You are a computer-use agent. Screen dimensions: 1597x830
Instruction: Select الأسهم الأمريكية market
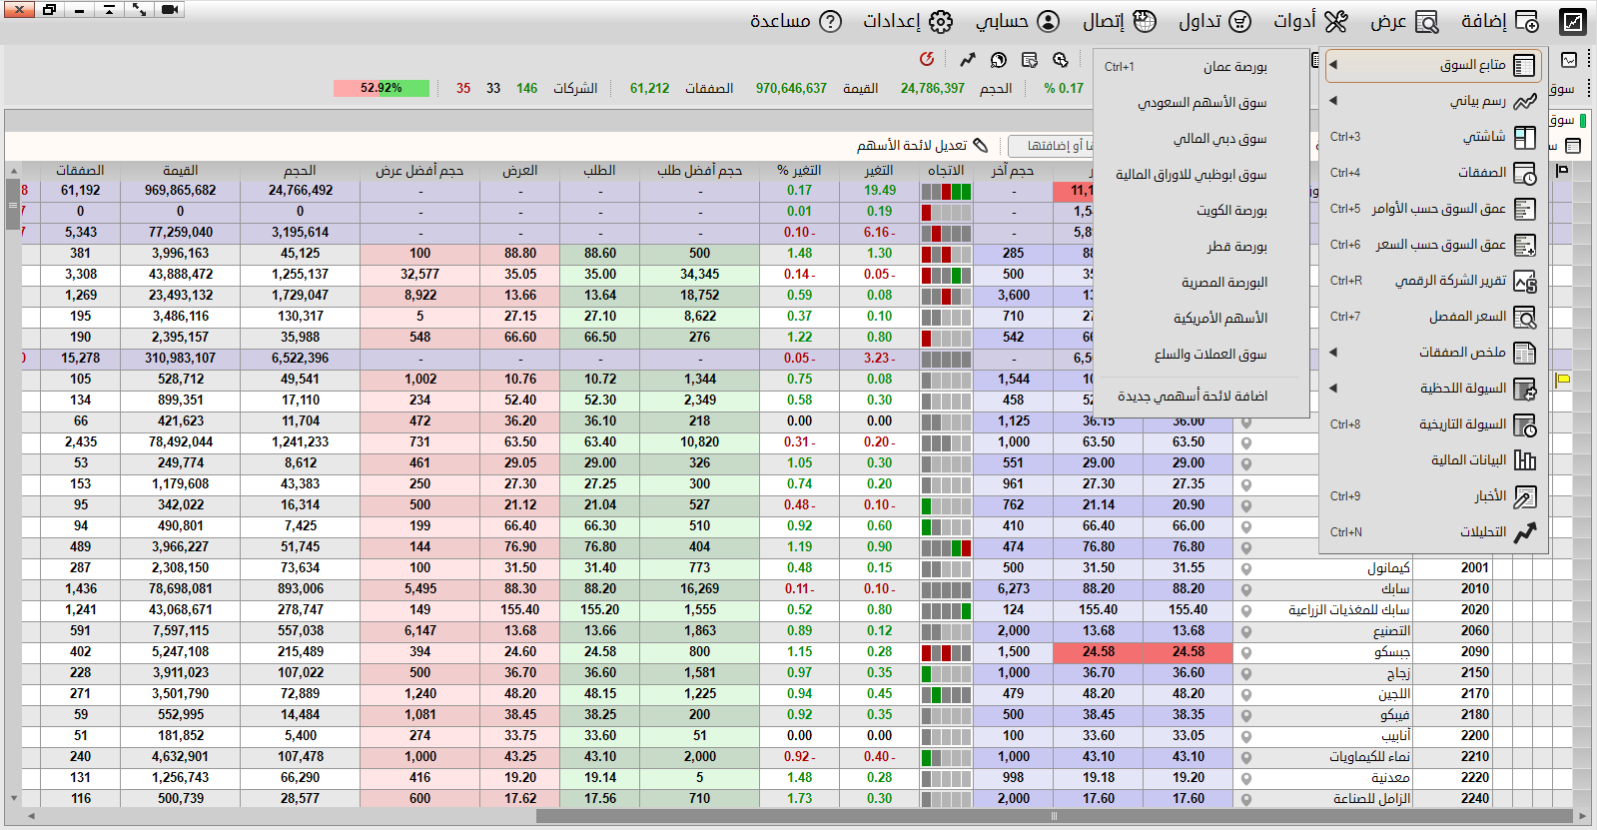point(1201,319)
